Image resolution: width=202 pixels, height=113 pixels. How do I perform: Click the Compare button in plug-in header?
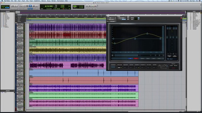[123, 19]
